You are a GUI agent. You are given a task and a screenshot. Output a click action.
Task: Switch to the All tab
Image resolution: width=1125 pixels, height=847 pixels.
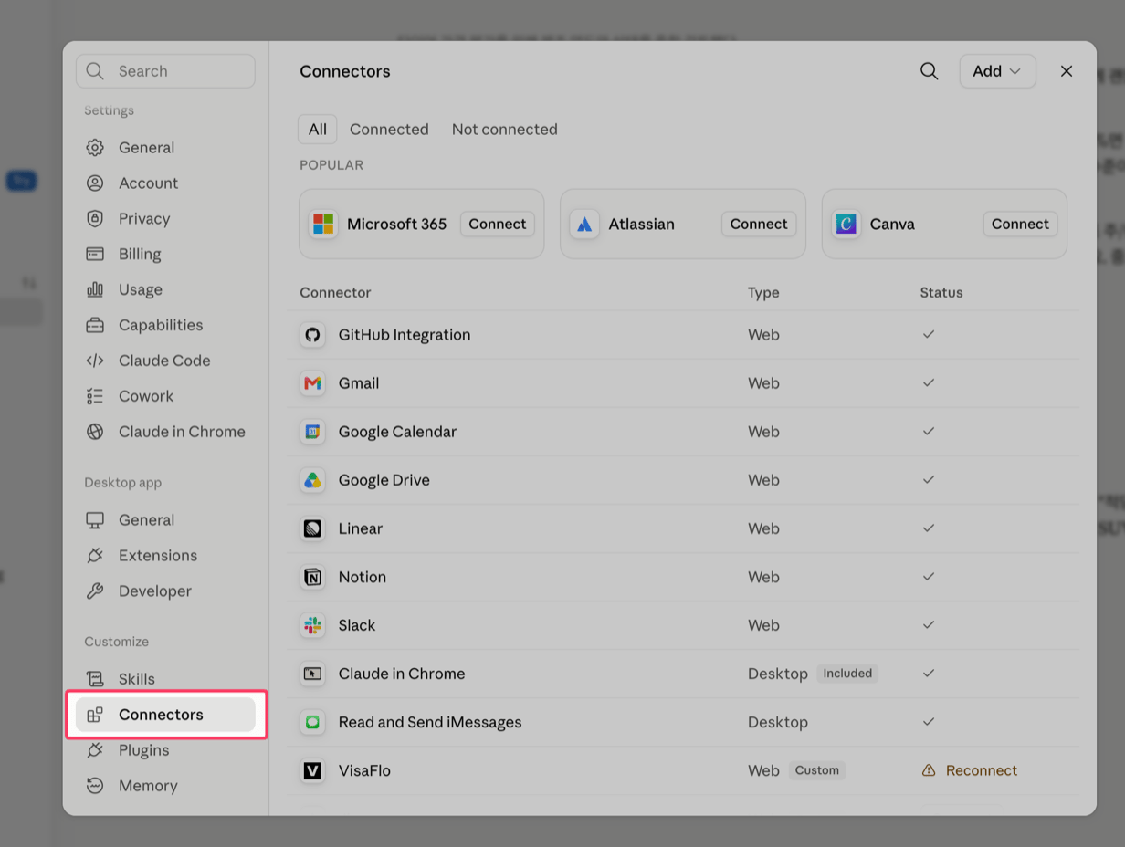(x=318, y=130)
